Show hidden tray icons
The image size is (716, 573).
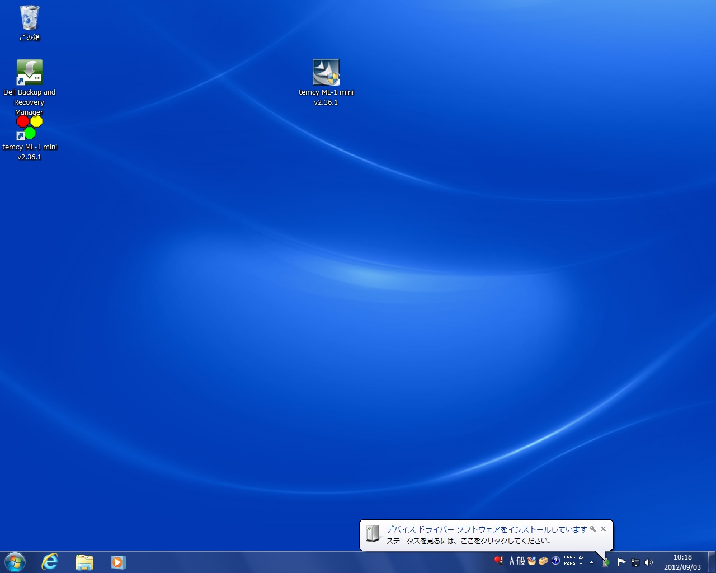tap(591, 562)
